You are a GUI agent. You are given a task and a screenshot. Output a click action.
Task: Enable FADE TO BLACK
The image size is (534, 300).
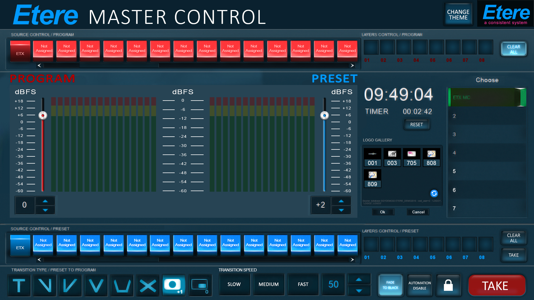[390, 285]
